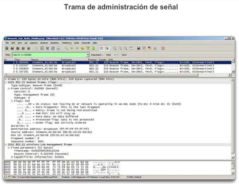
Task: Go to packet number icon
Action: (x=82, y=48)
